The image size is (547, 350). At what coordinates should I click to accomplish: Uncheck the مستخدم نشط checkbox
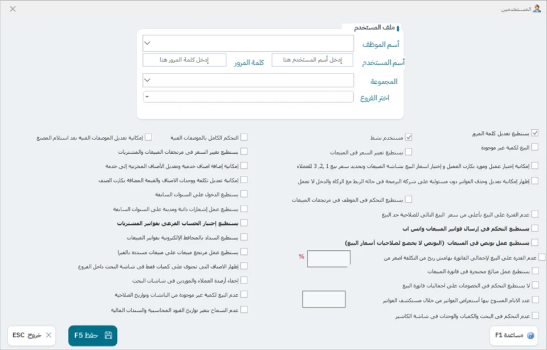click(409, 137)
